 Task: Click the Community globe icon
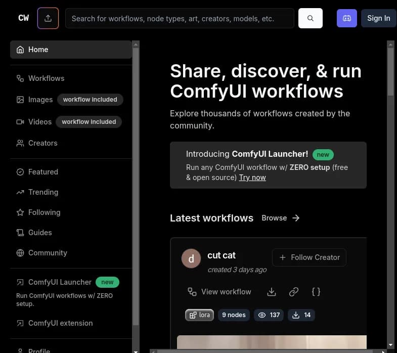tap(20, 253)
